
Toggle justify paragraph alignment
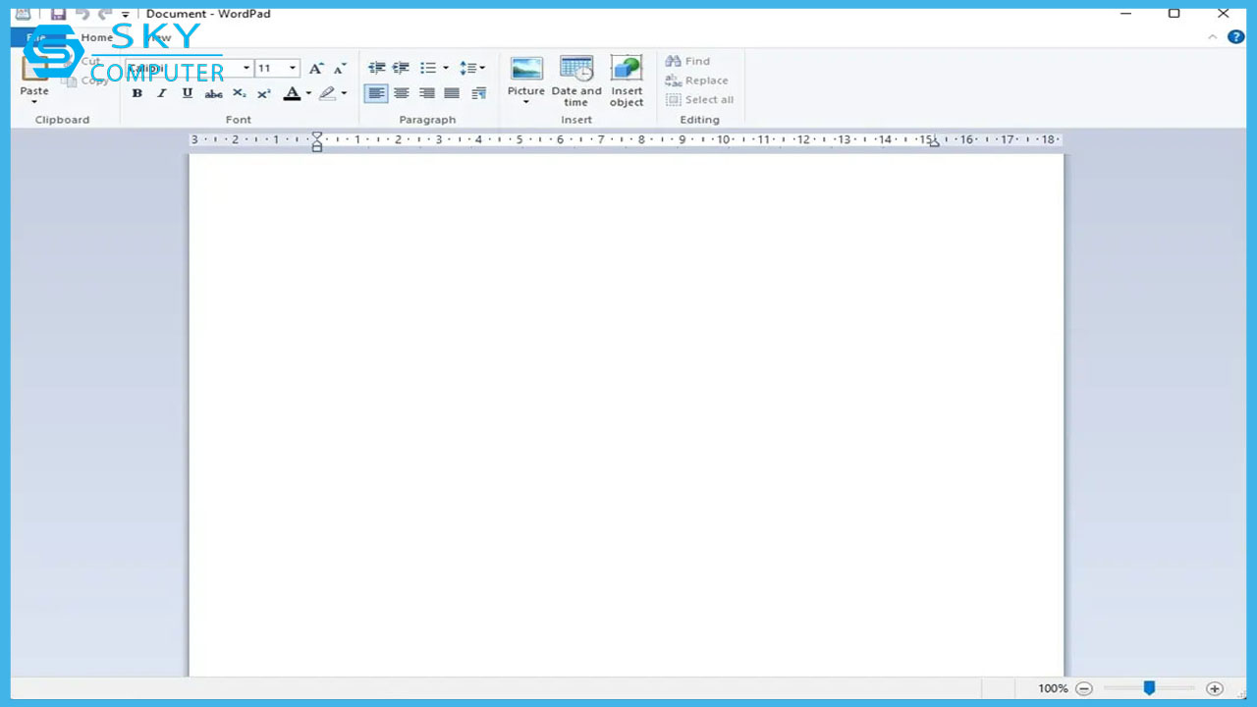452,93
